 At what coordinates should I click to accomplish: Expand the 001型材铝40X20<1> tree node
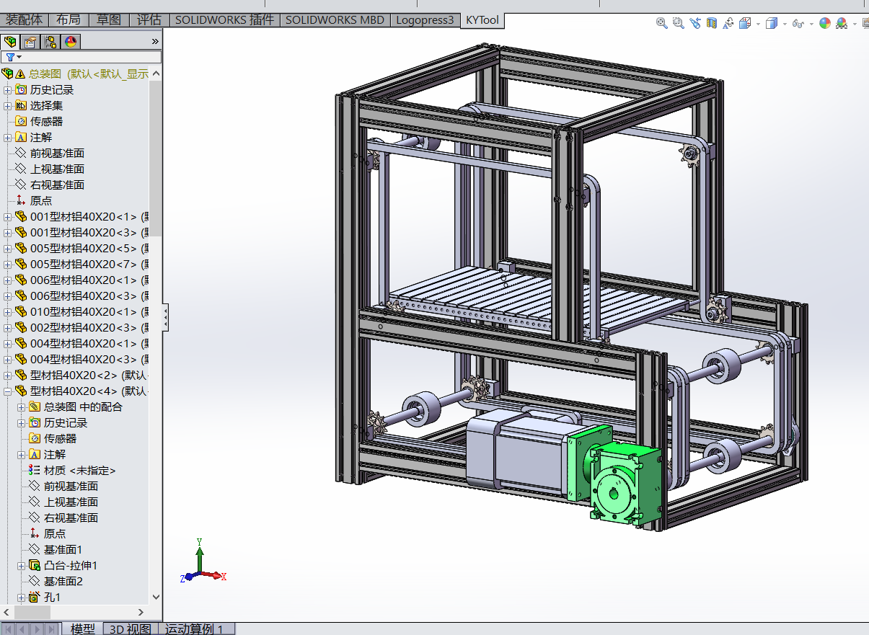point(6,216)
